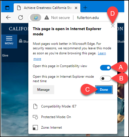Click Compatibility Mode: IE7 text
This screenshot has height=137, width=129.
pyautogui.click(x=59, y=106)
